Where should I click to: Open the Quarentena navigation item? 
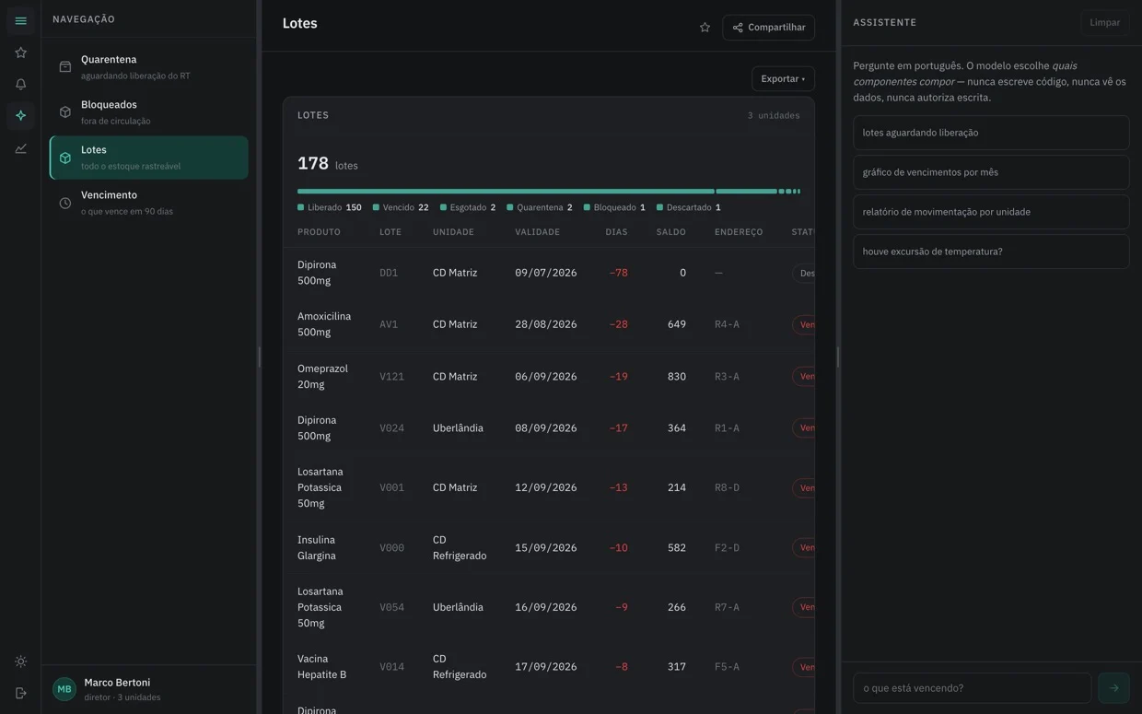click(149, 67)
